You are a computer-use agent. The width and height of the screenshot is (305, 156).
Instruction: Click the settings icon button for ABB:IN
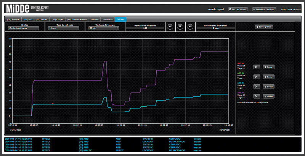tap(256, 96)
